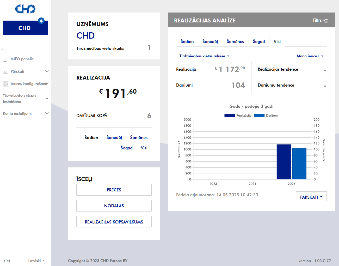Expand Konta iestatījumi chevron
Viewport: 339px width, 266px height.
47,113
